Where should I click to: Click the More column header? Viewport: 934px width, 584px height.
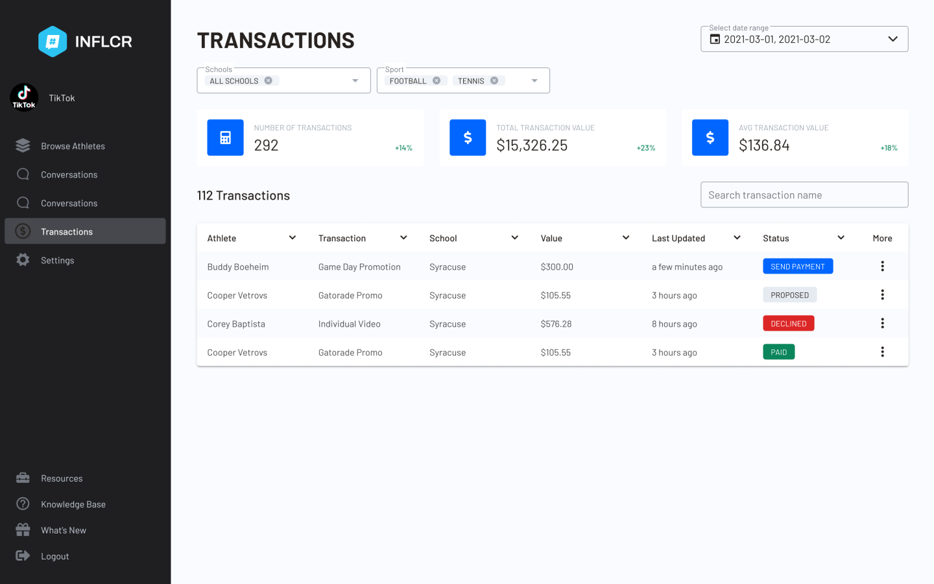[x=882, y=239]
